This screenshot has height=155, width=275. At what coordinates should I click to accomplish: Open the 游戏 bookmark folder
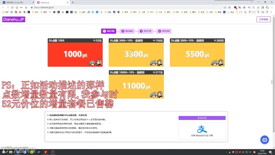(x=133, y=12)
